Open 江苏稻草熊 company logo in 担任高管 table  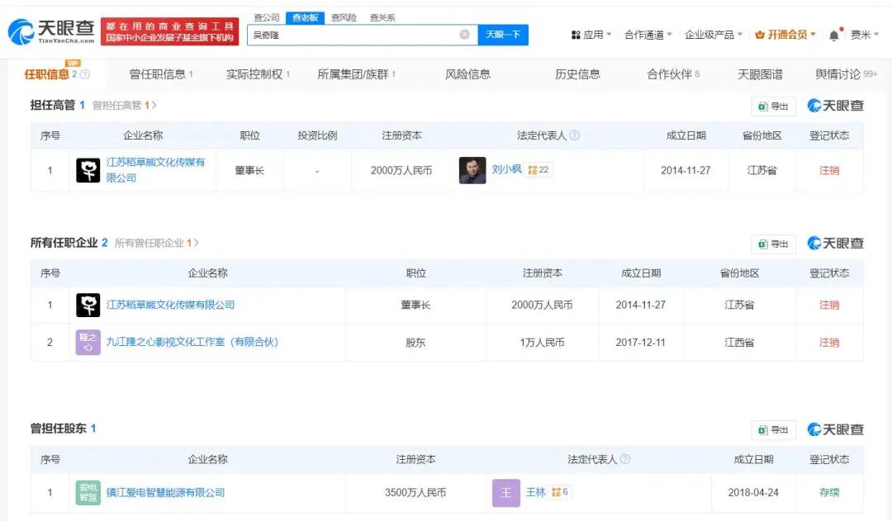click(88, 170)
